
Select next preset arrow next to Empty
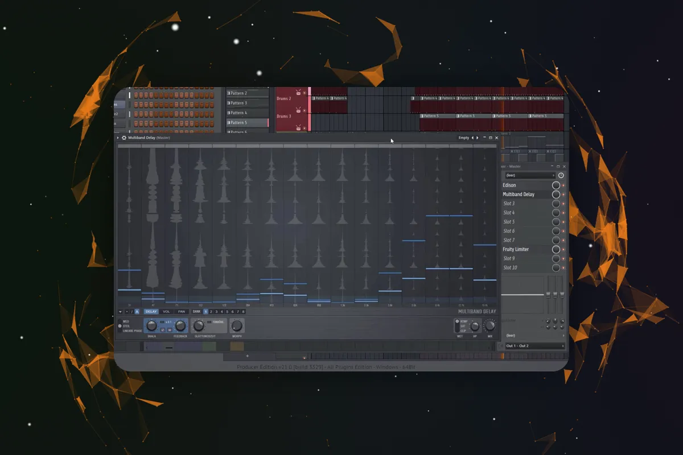coord(477,138)
